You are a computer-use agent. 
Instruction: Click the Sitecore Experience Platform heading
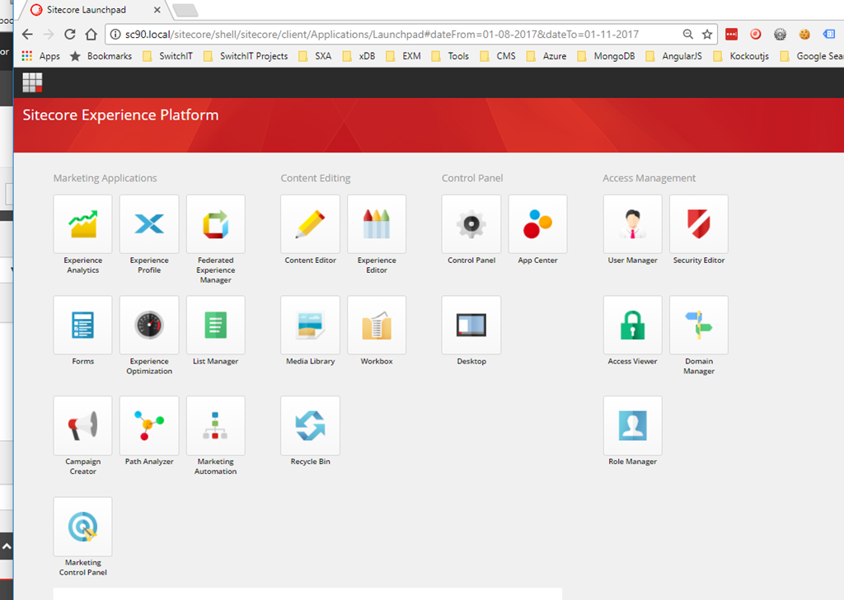(120, 115)
